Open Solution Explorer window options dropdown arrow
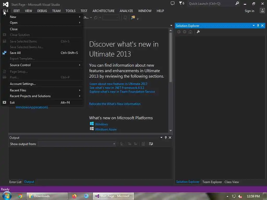The width and height of the screenshot is (267, 200). pos(253,26)
